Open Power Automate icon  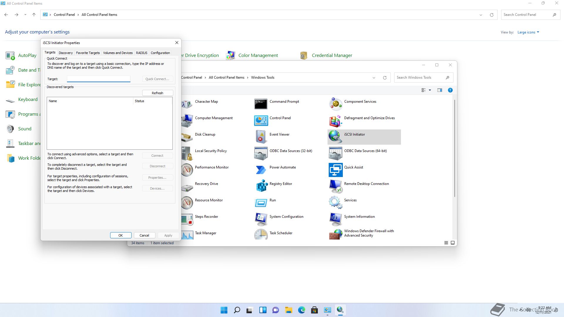pos(261,169)
